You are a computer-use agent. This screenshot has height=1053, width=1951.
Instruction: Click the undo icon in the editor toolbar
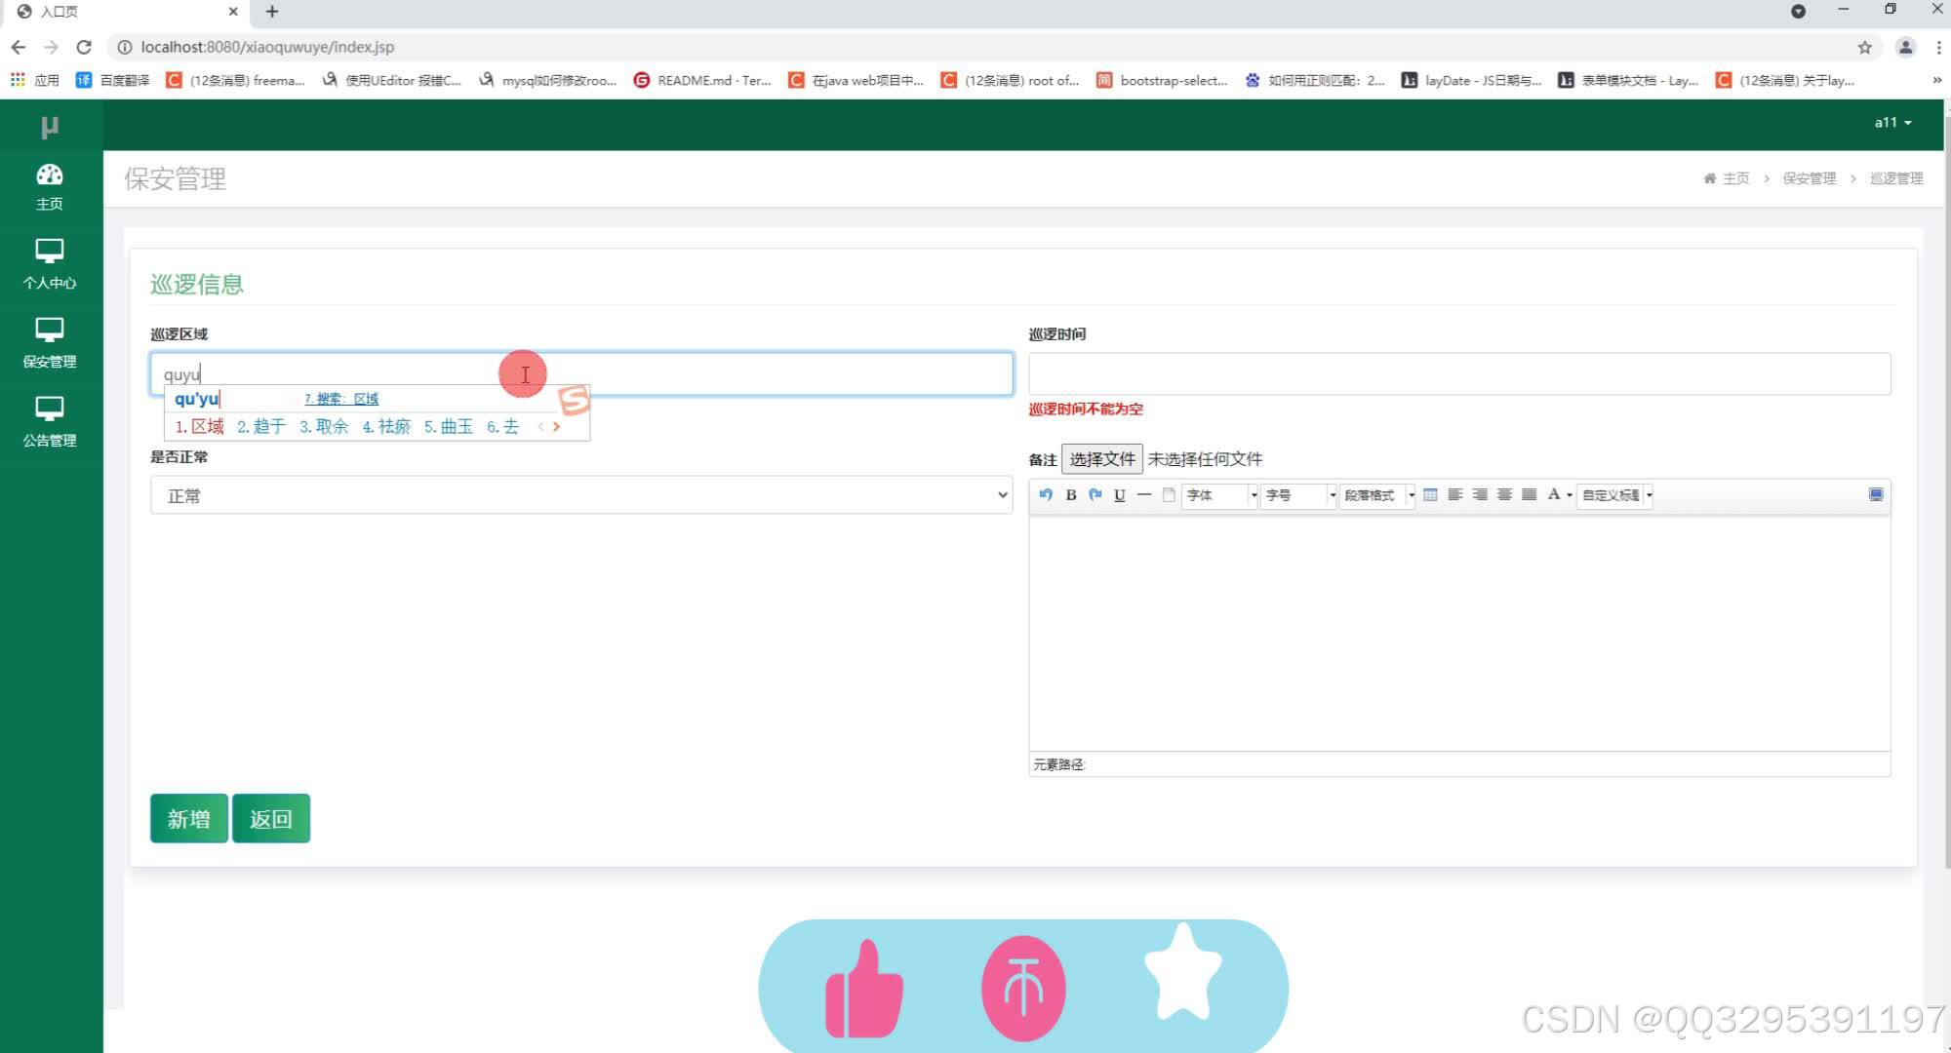pyautogui.click(x=1046, y=494)
